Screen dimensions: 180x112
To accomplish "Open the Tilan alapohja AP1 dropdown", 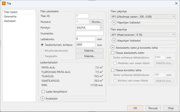I will [x=174, y=35].
